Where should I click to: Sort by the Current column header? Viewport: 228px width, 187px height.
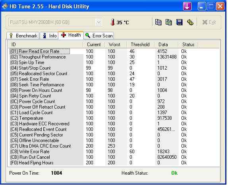[94, 45]
